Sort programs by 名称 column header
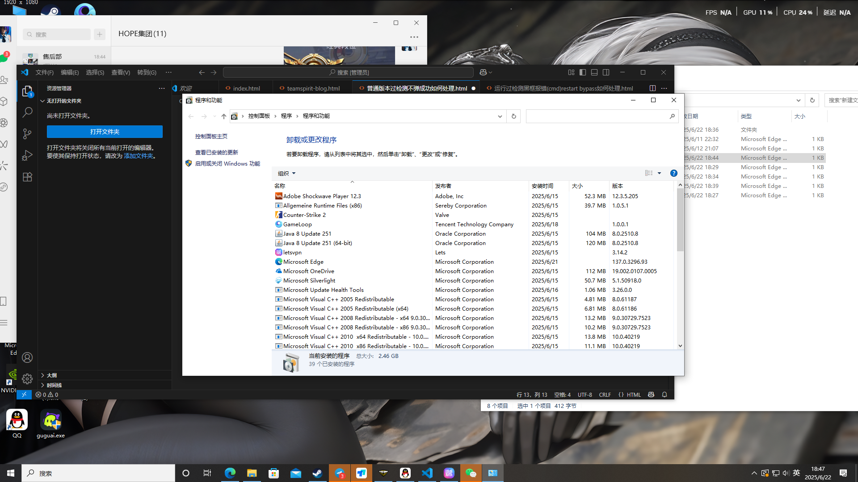The width and height of the screenshot is (858, 482). pyautogui.click(x=352, y=186)
